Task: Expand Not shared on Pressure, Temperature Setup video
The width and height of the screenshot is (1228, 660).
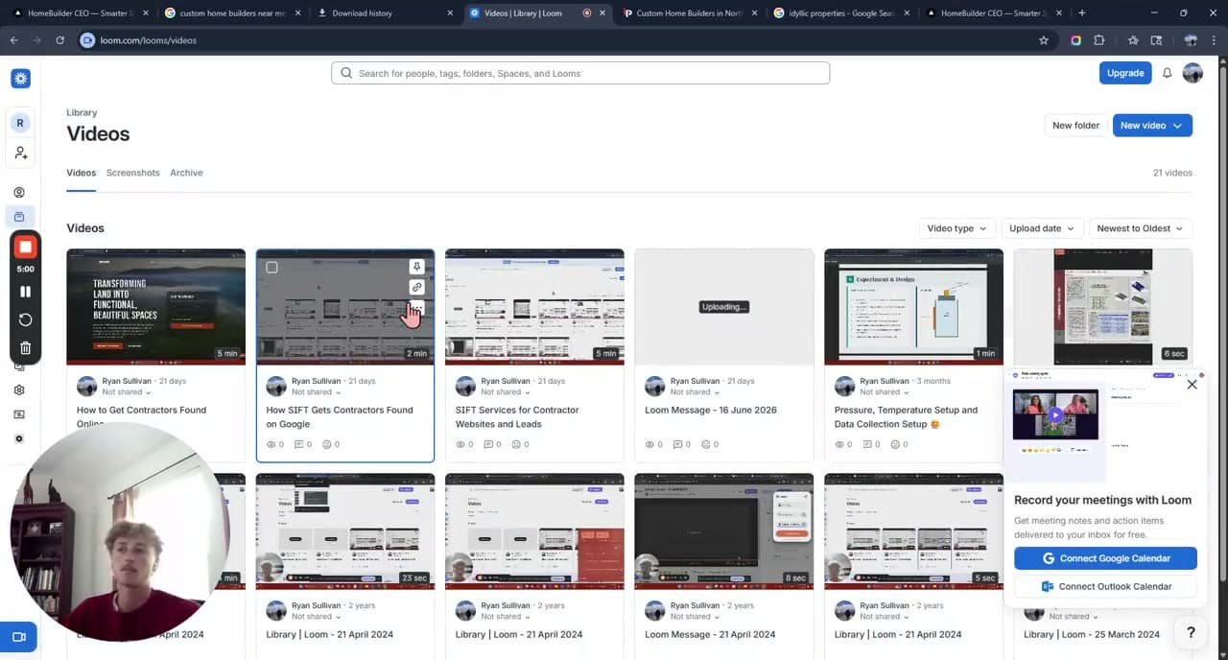Action: 885,391
